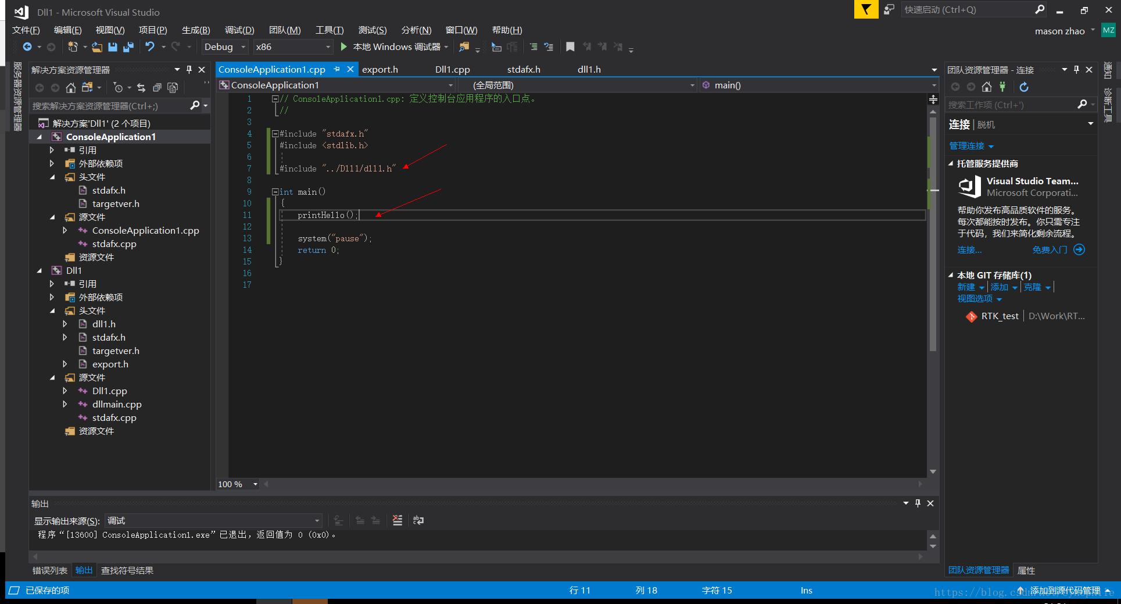Click the 连接... link under Visual Studio Team
Viewport: 1121px width, 604px height.
(x=969, y=250)
